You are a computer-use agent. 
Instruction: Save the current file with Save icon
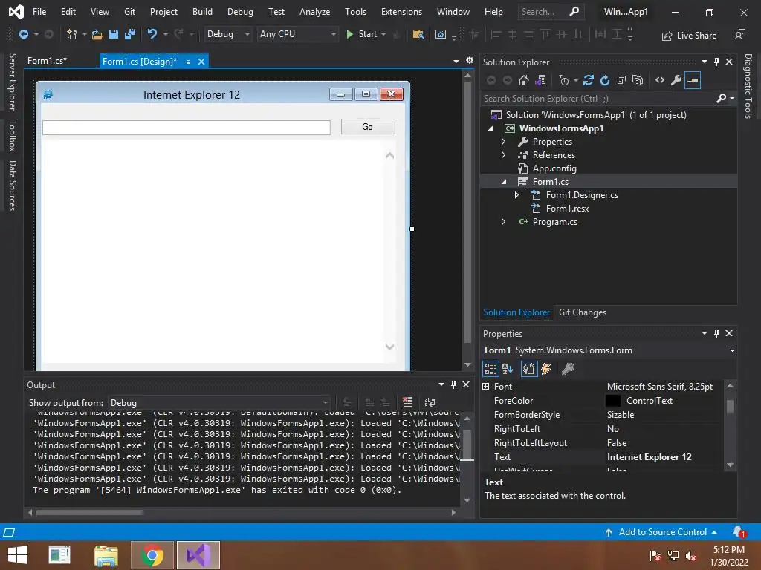pos(114,34)
